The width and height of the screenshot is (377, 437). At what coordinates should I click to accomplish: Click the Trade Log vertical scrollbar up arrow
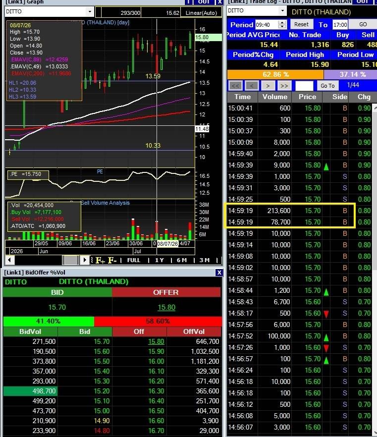pos(375,108)
